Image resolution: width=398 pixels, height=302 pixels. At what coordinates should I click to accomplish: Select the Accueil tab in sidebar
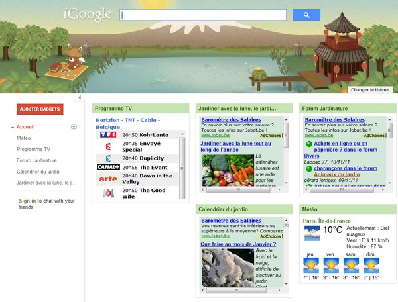[26, 127]
